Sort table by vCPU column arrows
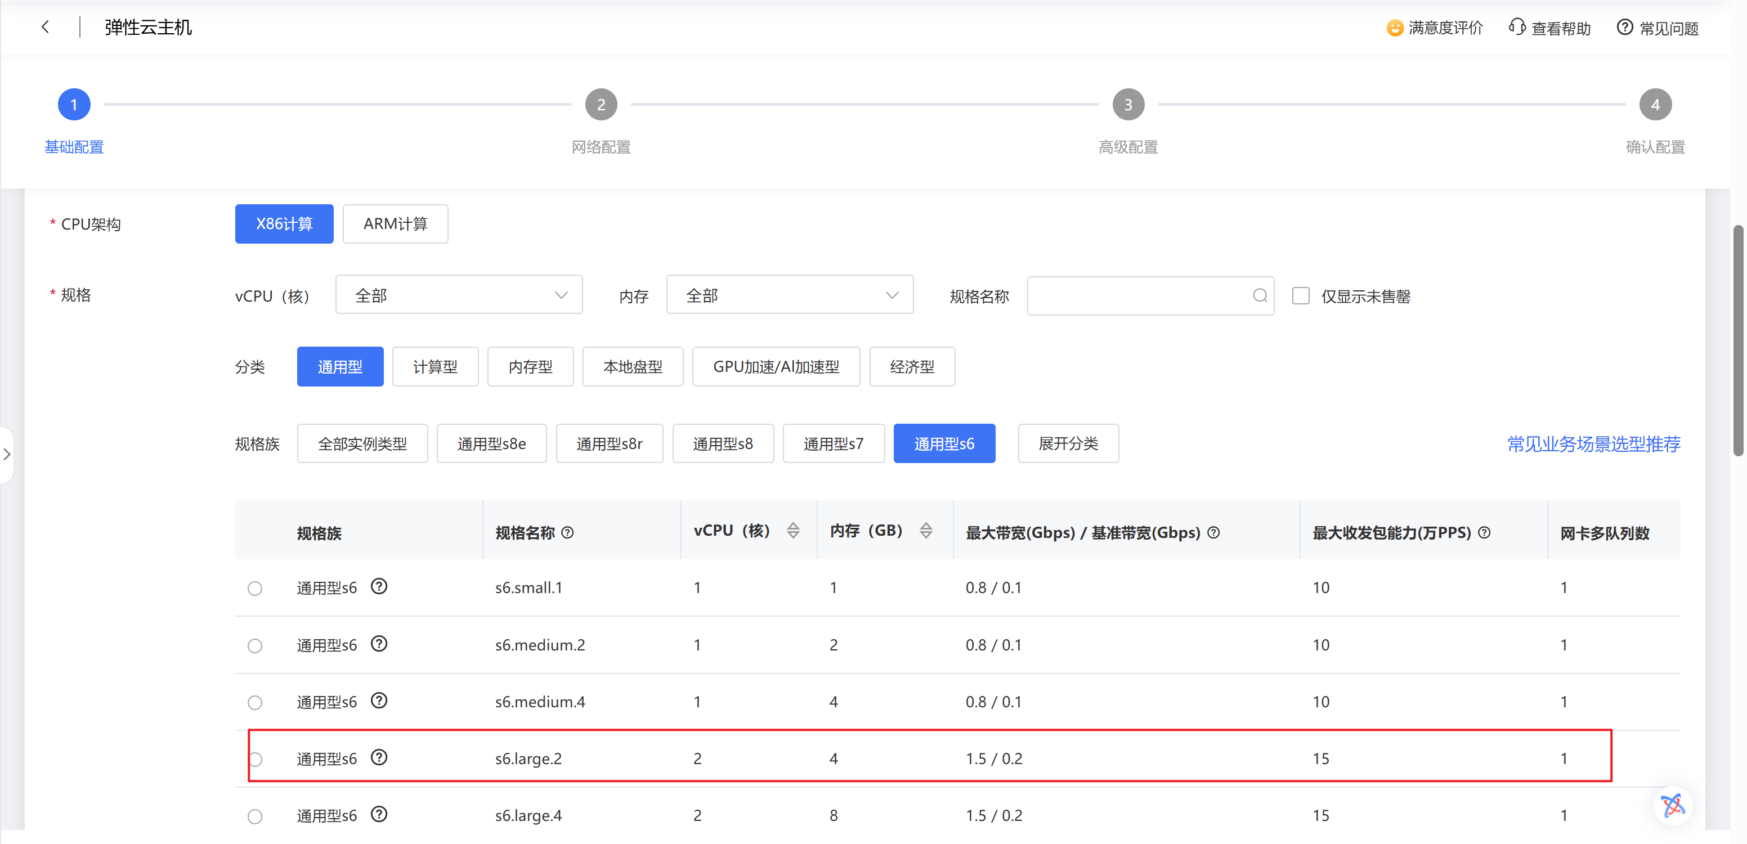This screenshot has height=844, width=1747. [793, 531]
